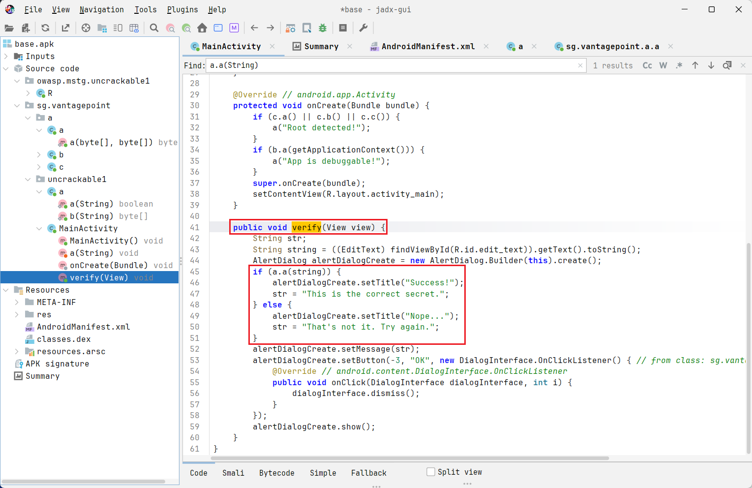This screenshot has width=752, height=488.
Task: Reload the project with the refresh icon
Action: [45, 28]
